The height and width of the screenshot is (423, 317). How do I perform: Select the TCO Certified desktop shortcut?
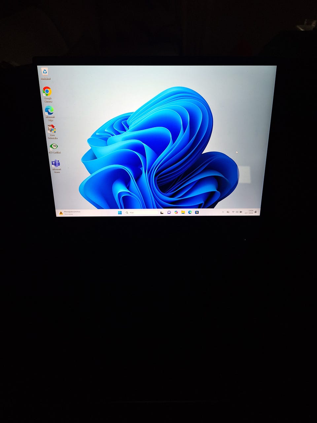[54, 148]
